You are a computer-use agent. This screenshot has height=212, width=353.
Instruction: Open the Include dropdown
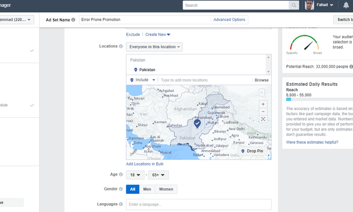pos(143,80)
